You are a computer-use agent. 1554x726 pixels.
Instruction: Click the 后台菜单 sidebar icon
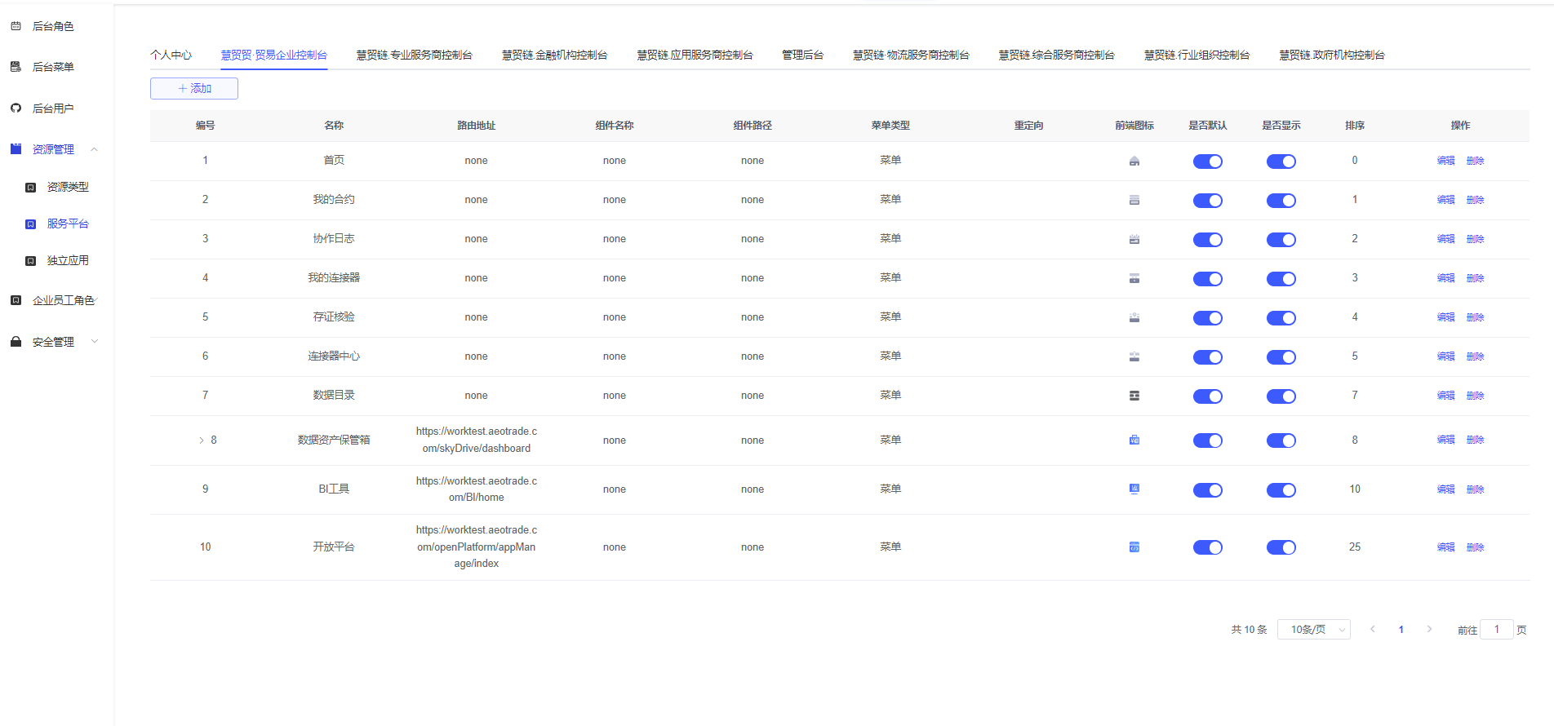pyautogui.click(x=16, y=67)
